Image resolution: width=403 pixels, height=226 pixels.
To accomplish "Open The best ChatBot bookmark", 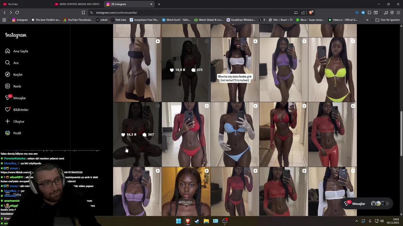I will 46,20.
